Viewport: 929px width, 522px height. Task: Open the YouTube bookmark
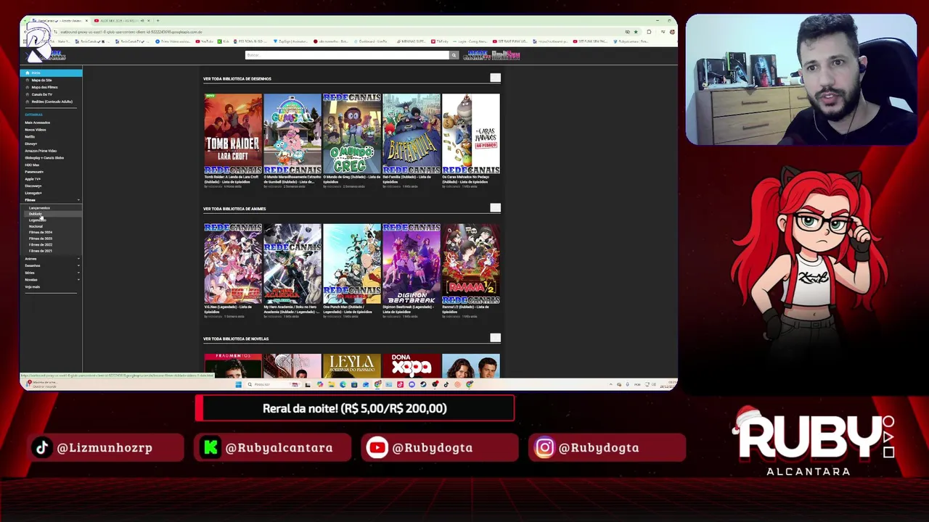click(206, 41)
